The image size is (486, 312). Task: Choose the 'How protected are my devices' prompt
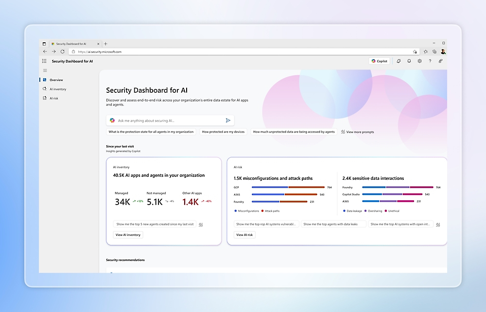pyautogui.click(x=224, y=132)
